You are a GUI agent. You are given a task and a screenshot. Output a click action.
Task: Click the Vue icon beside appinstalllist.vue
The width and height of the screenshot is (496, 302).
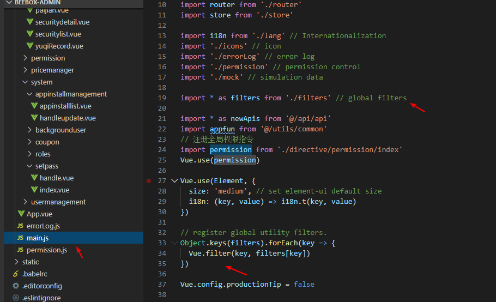(x=34, y=106)
